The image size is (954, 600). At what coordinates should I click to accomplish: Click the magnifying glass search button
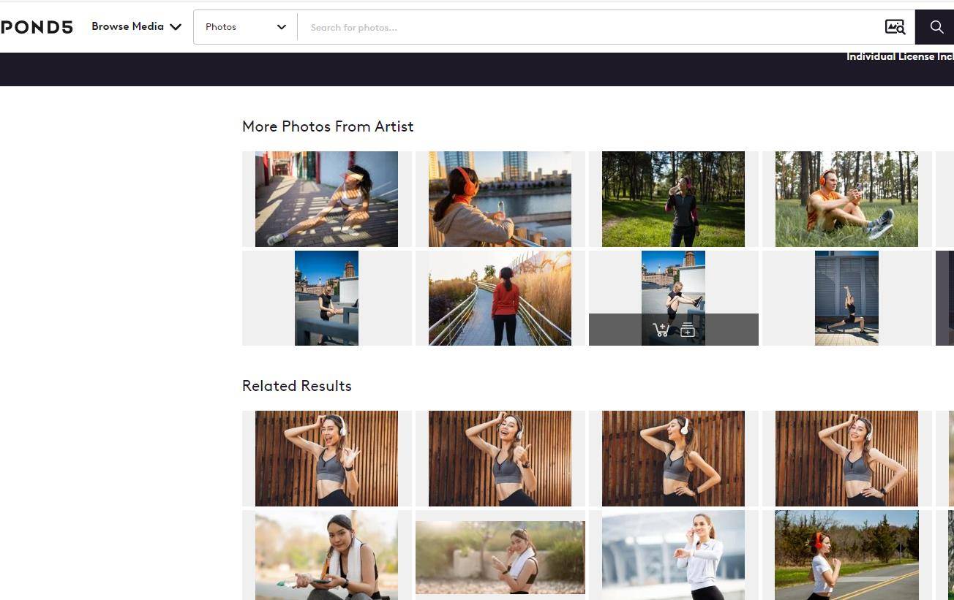click(x=936, y=27)
